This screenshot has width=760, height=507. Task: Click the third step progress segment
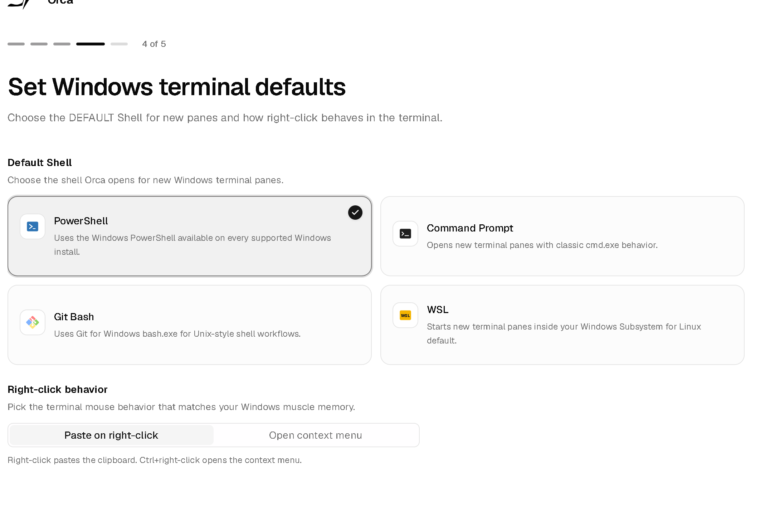click(62, 44)
